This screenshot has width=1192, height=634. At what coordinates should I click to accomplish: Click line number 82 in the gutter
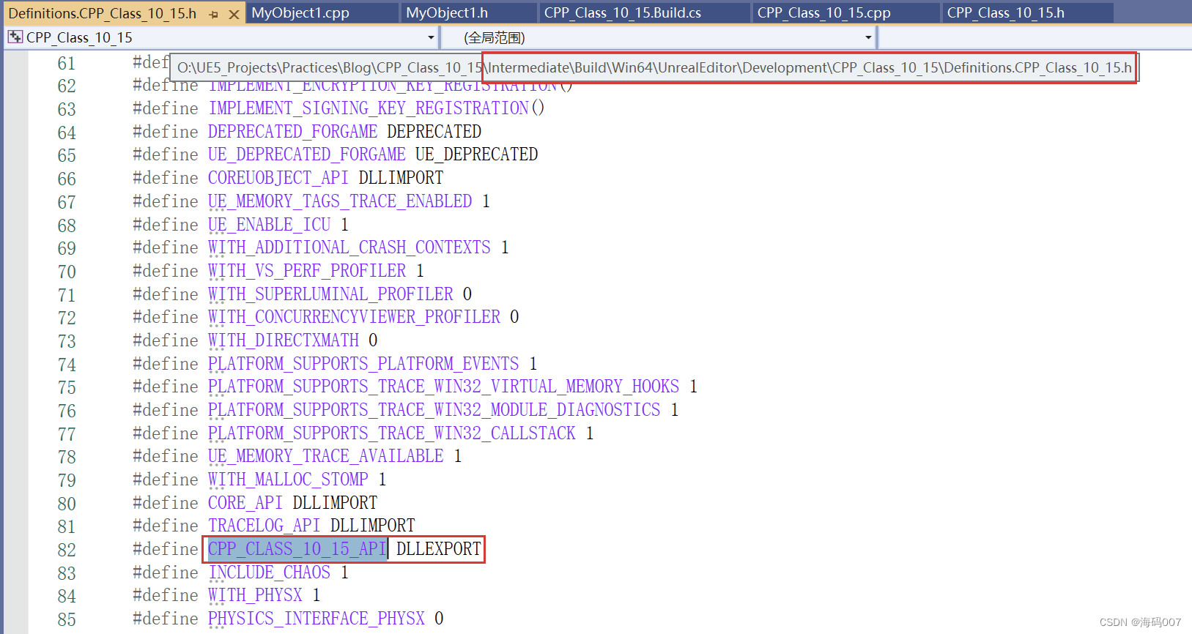tap(67, 549)
